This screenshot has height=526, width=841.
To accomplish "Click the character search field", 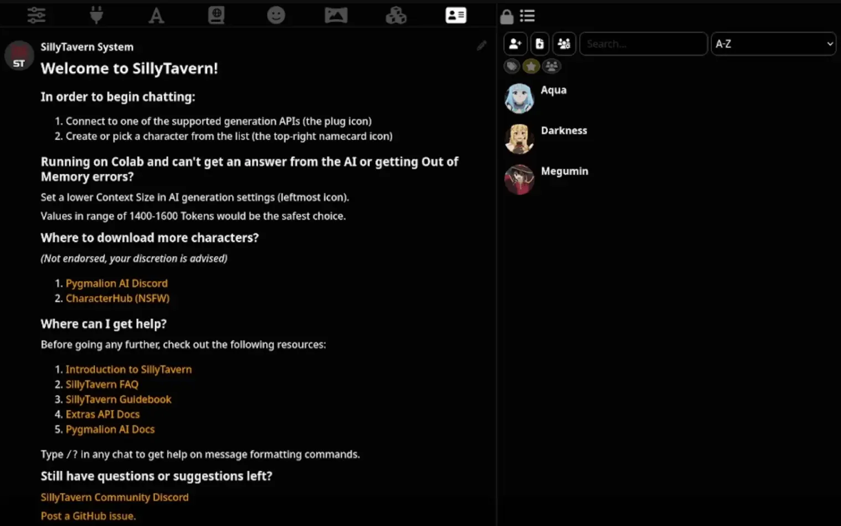I will (643, 44).
